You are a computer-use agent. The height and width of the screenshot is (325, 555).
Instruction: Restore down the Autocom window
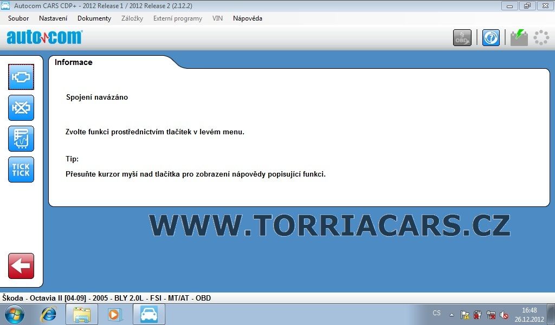(x=527, y=5)
